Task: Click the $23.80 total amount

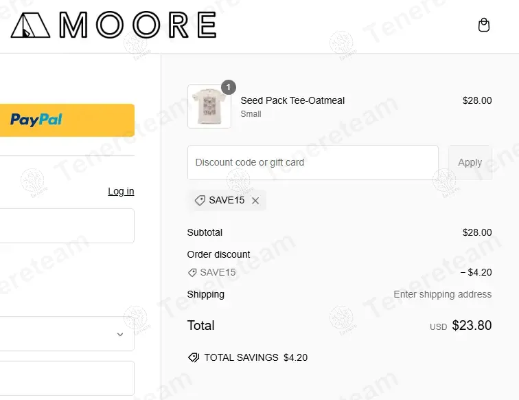Action: coord(472,326)
